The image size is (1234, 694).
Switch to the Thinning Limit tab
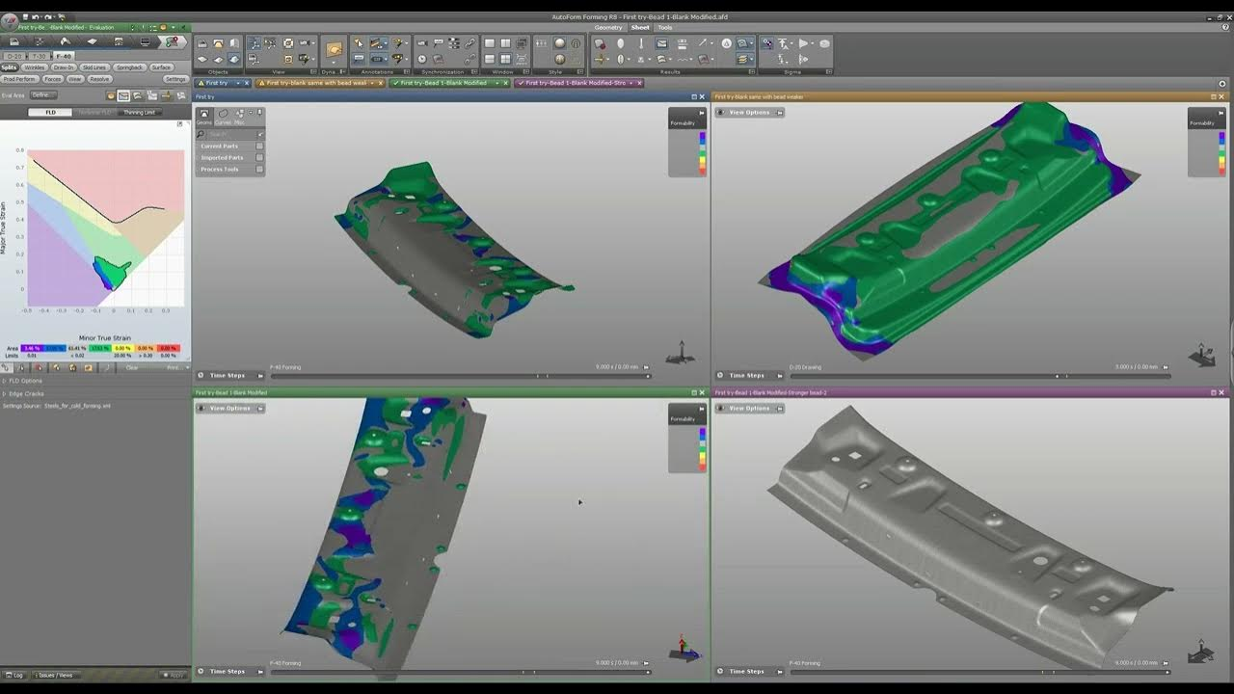pyautogui.click(x=139, y=112)
